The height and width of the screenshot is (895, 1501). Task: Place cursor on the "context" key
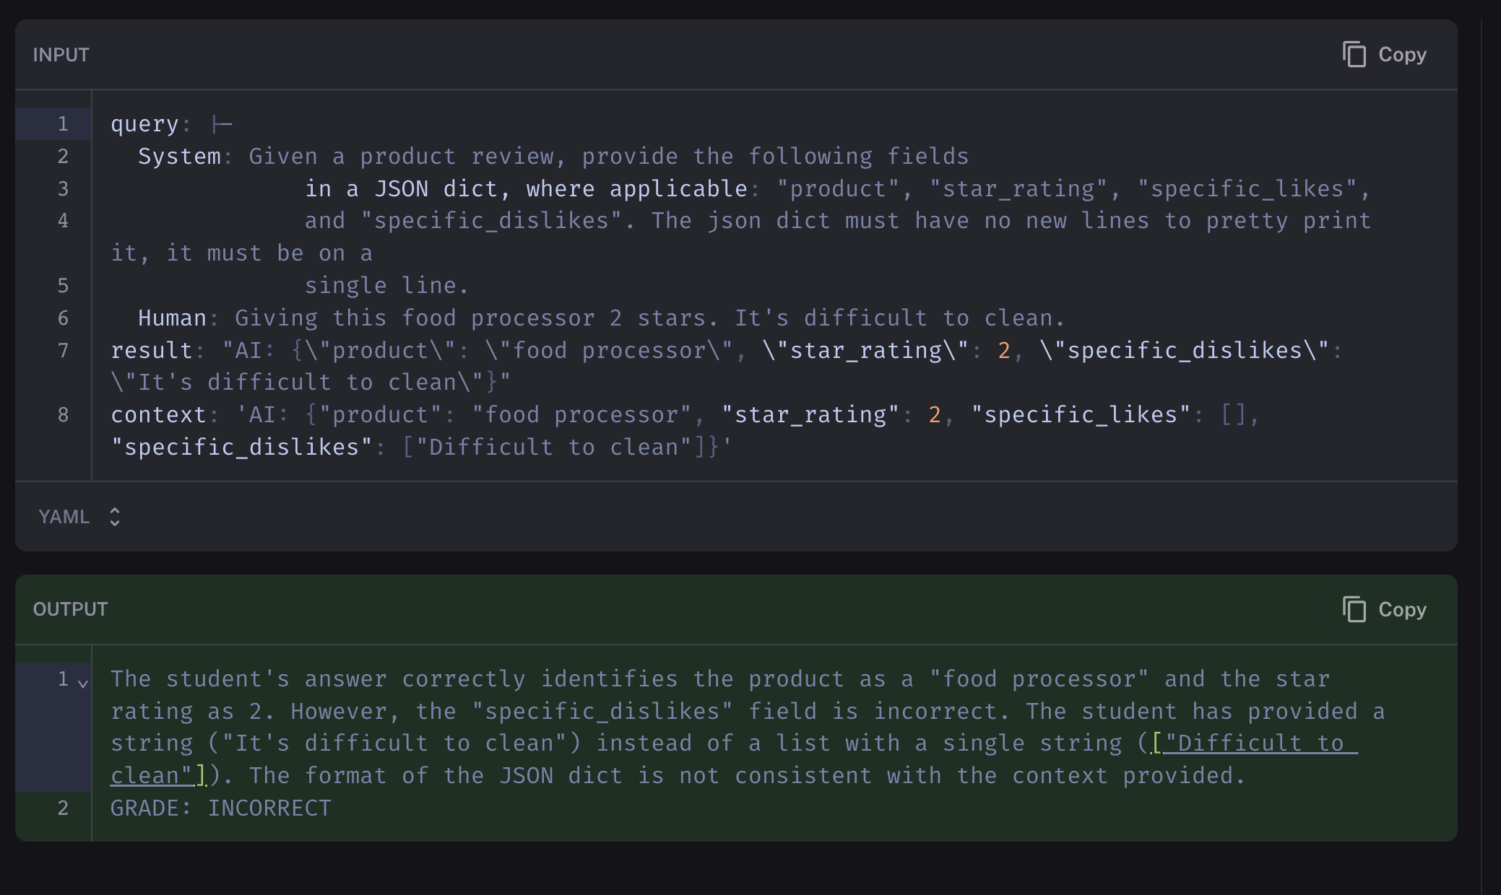[x=159, y=415]
